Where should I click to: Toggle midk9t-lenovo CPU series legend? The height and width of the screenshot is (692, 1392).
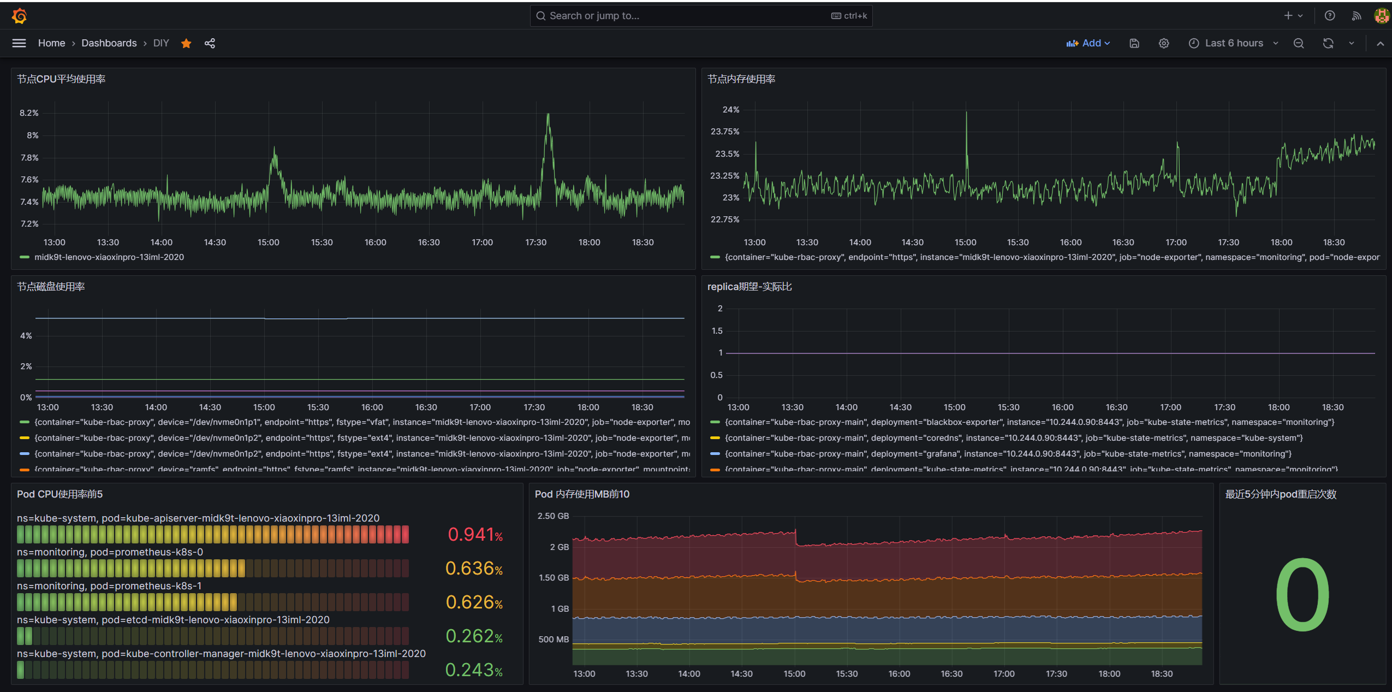[x=109, y=257]
